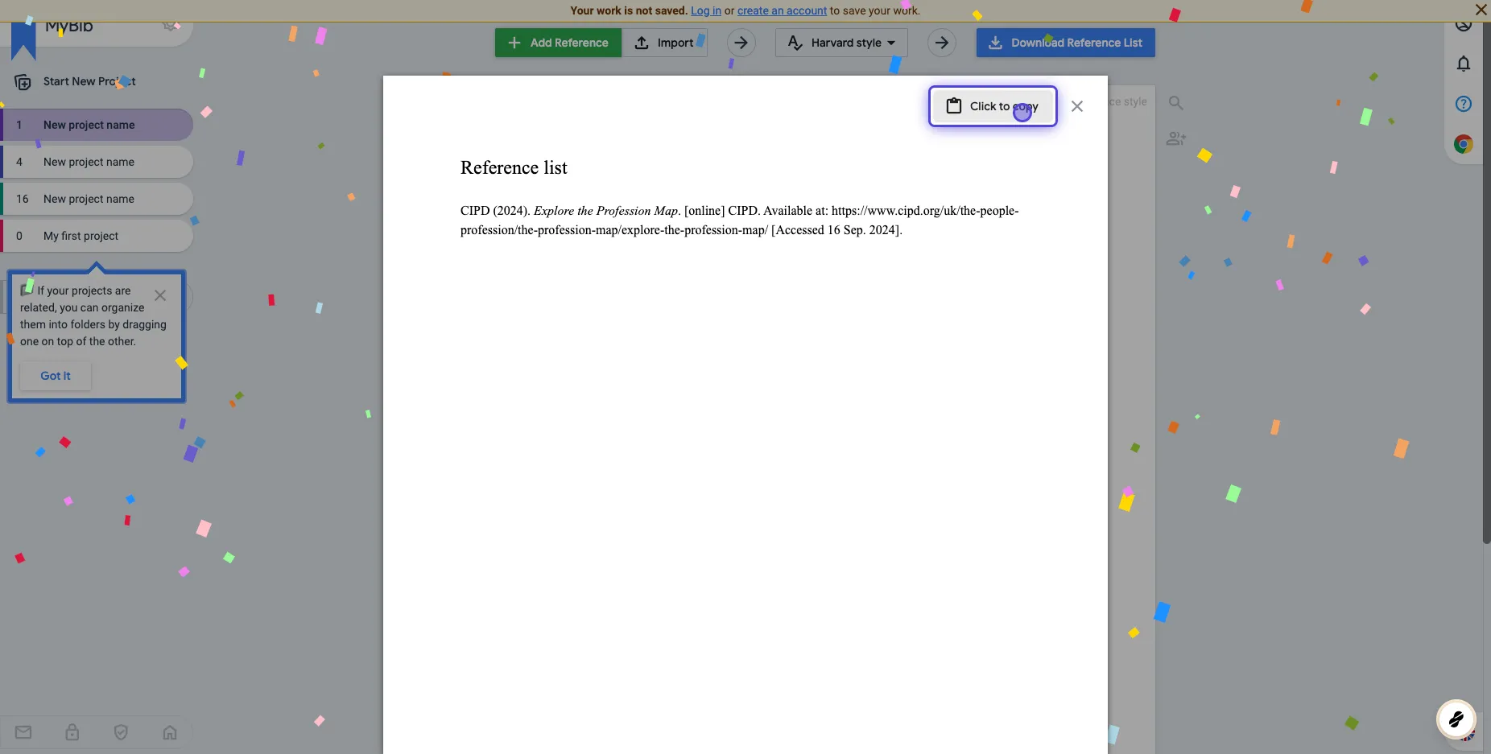Click the forward arrow next to Import
Viewport: 1491px width, 754px height.
(741, 43)
